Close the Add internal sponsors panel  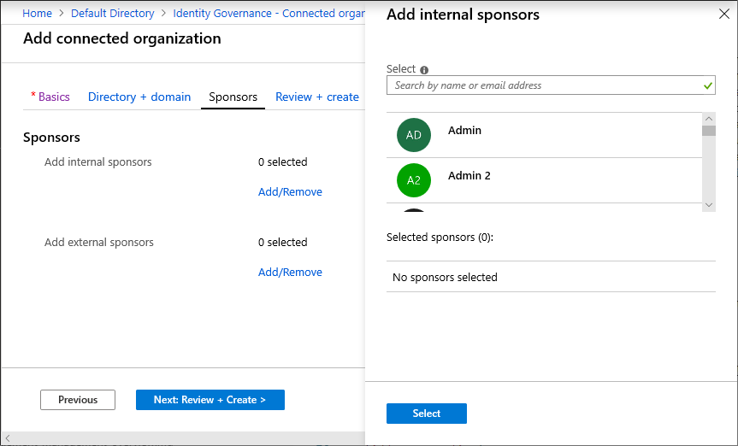(x=723, y=15)
